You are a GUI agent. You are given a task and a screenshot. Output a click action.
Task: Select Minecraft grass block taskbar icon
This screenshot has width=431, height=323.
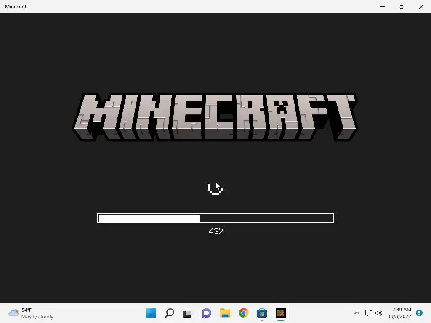point(281,313)
